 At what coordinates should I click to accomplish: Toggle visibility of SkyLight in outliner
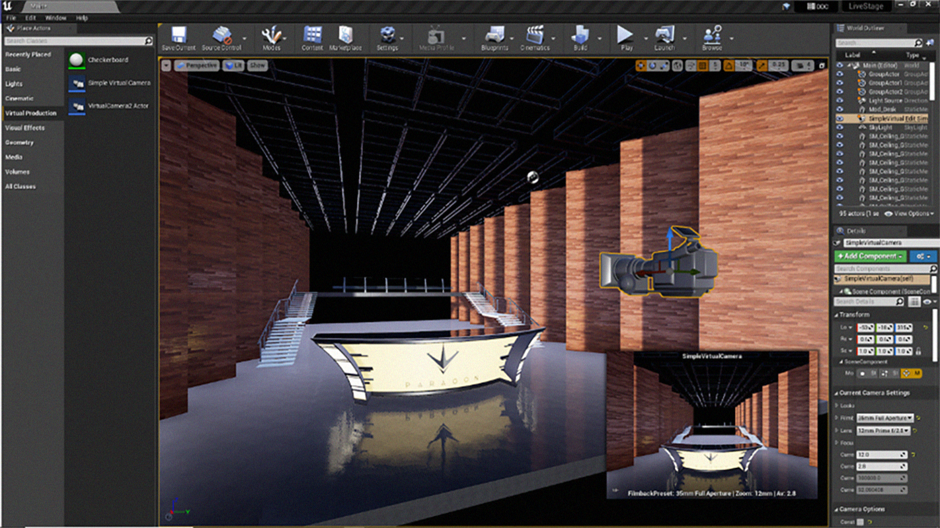(840, 127)
